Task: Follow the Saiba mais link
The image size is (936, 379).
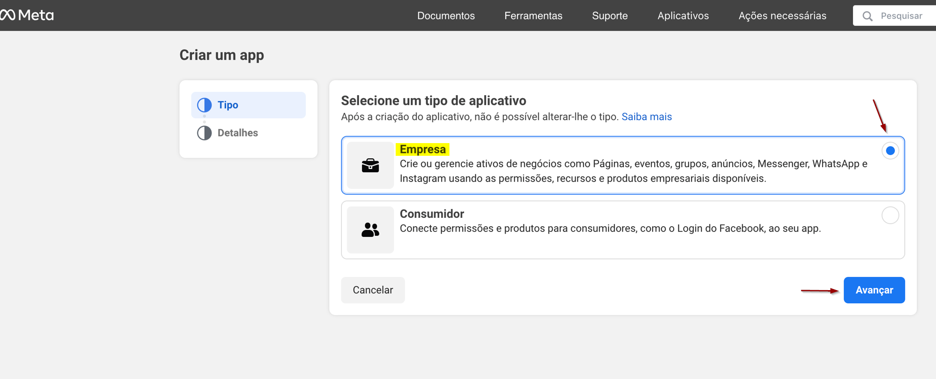Action: click(646, 117)
